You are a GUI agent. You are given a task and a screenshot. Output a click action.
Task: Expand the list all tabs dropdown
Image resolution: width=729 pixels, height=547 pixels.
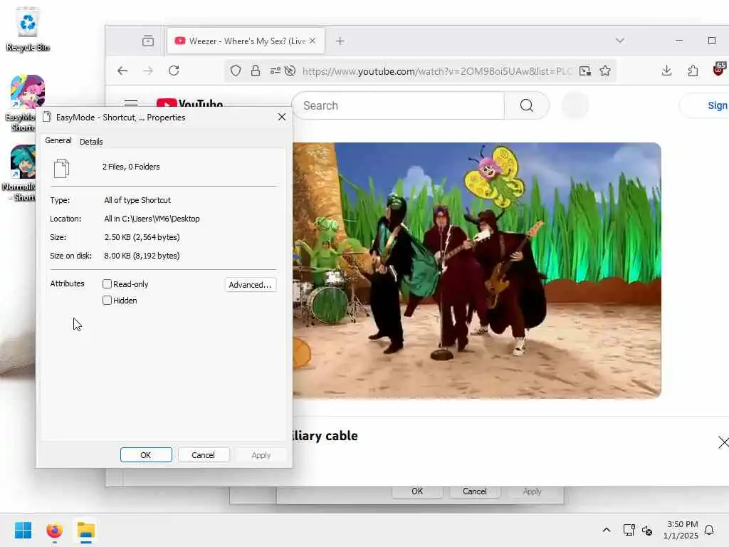[620, 41]
